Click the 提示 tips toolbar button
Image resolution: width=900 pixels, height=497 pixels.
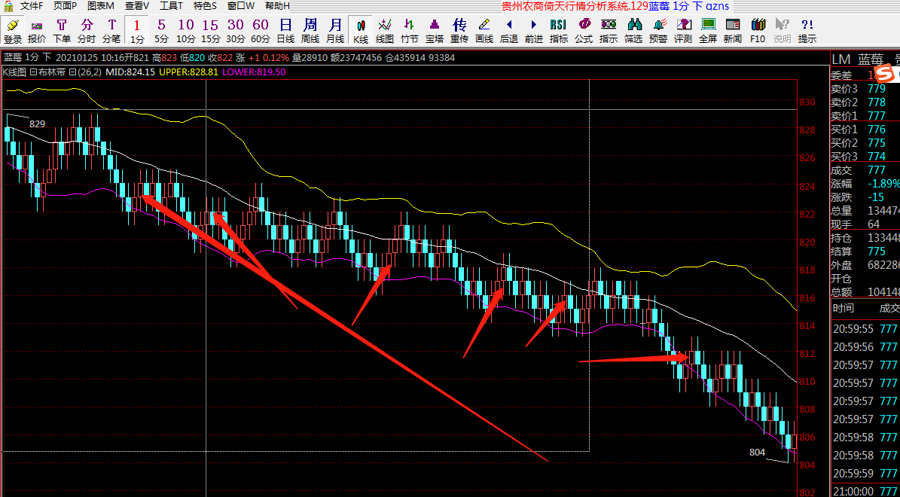(807, 31)
